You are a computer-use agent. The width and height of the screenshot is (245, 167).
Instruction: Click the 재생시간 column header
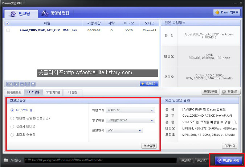[94, 23]
